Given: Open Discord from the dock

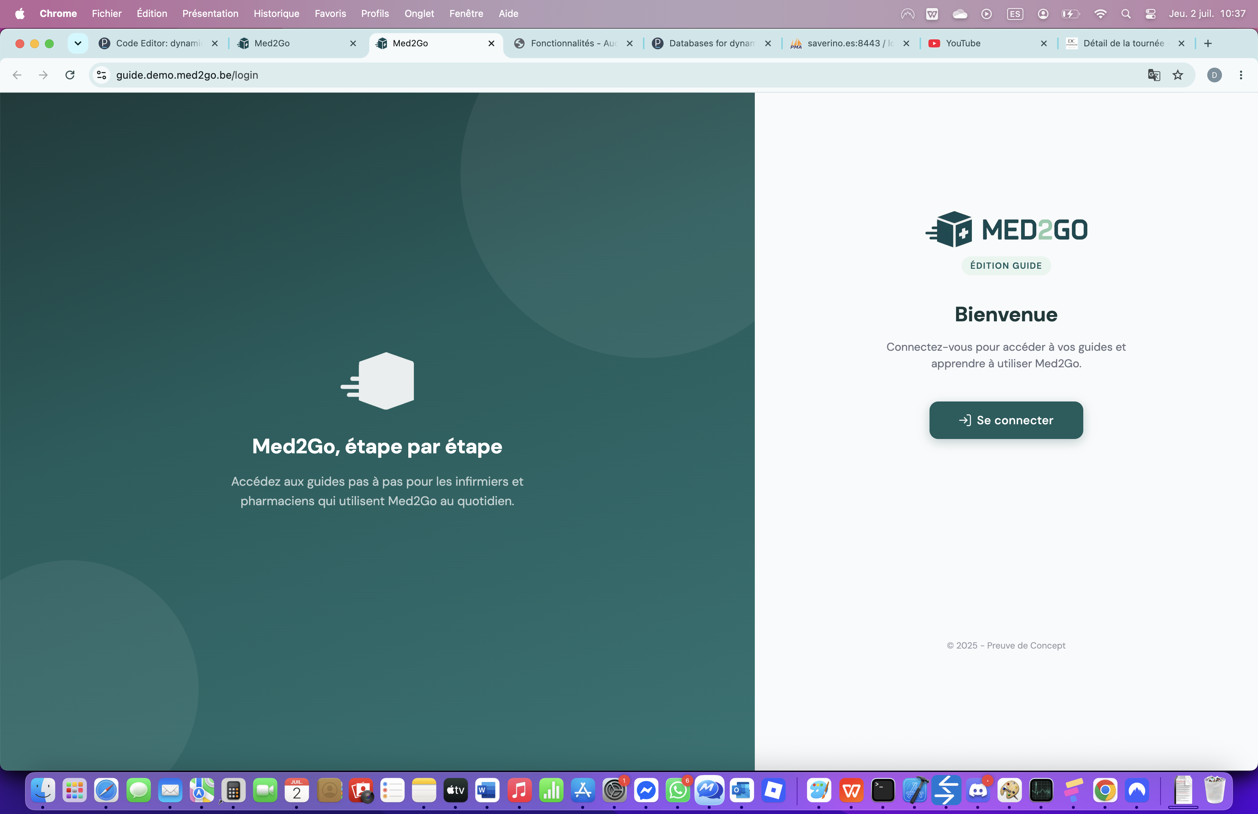Looking at the screenshot, I should (978, 790).
